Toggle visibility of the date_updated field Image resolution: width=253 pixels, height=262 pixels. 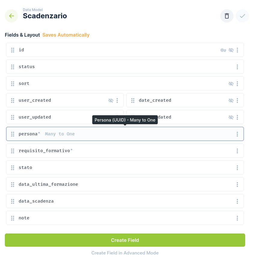(231, 117)
